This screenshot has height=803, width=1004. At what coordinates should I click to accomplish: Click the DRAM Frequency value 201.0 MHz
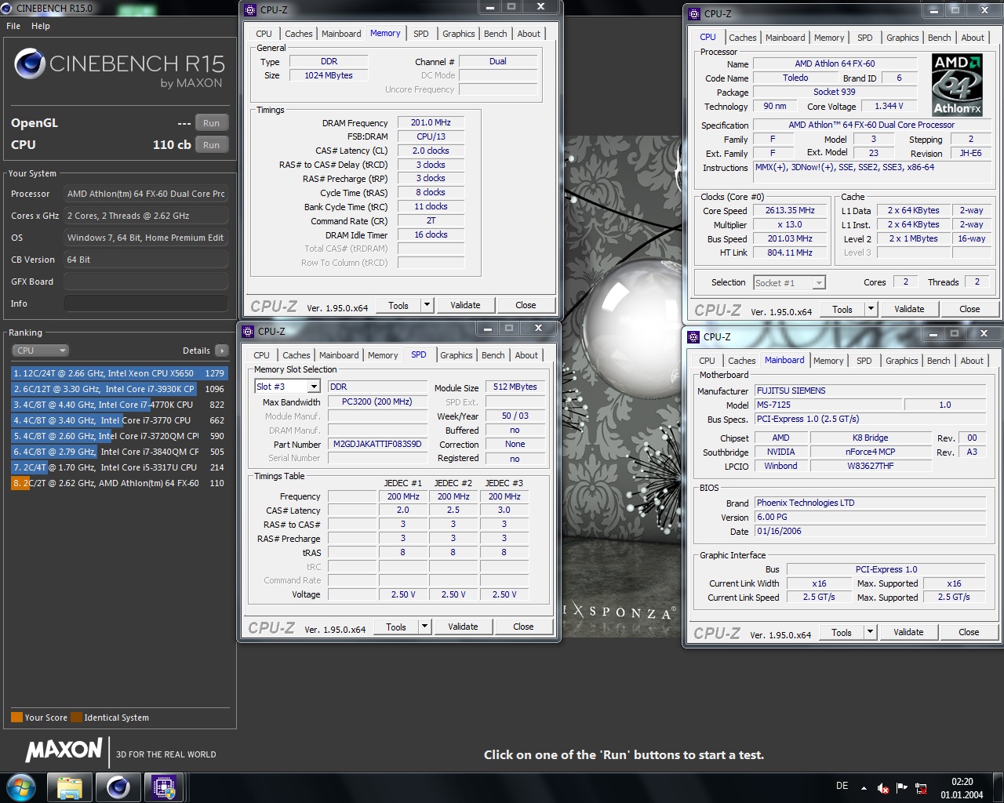[431, 122]
